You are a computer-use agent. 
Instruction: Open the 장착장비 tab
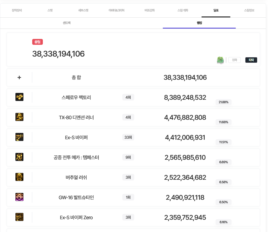(x=17, y=10)
